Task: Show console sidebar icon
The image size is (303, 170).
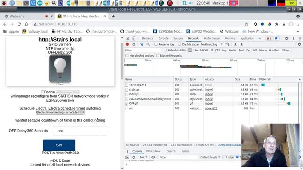Action: [x=127, y=157]
